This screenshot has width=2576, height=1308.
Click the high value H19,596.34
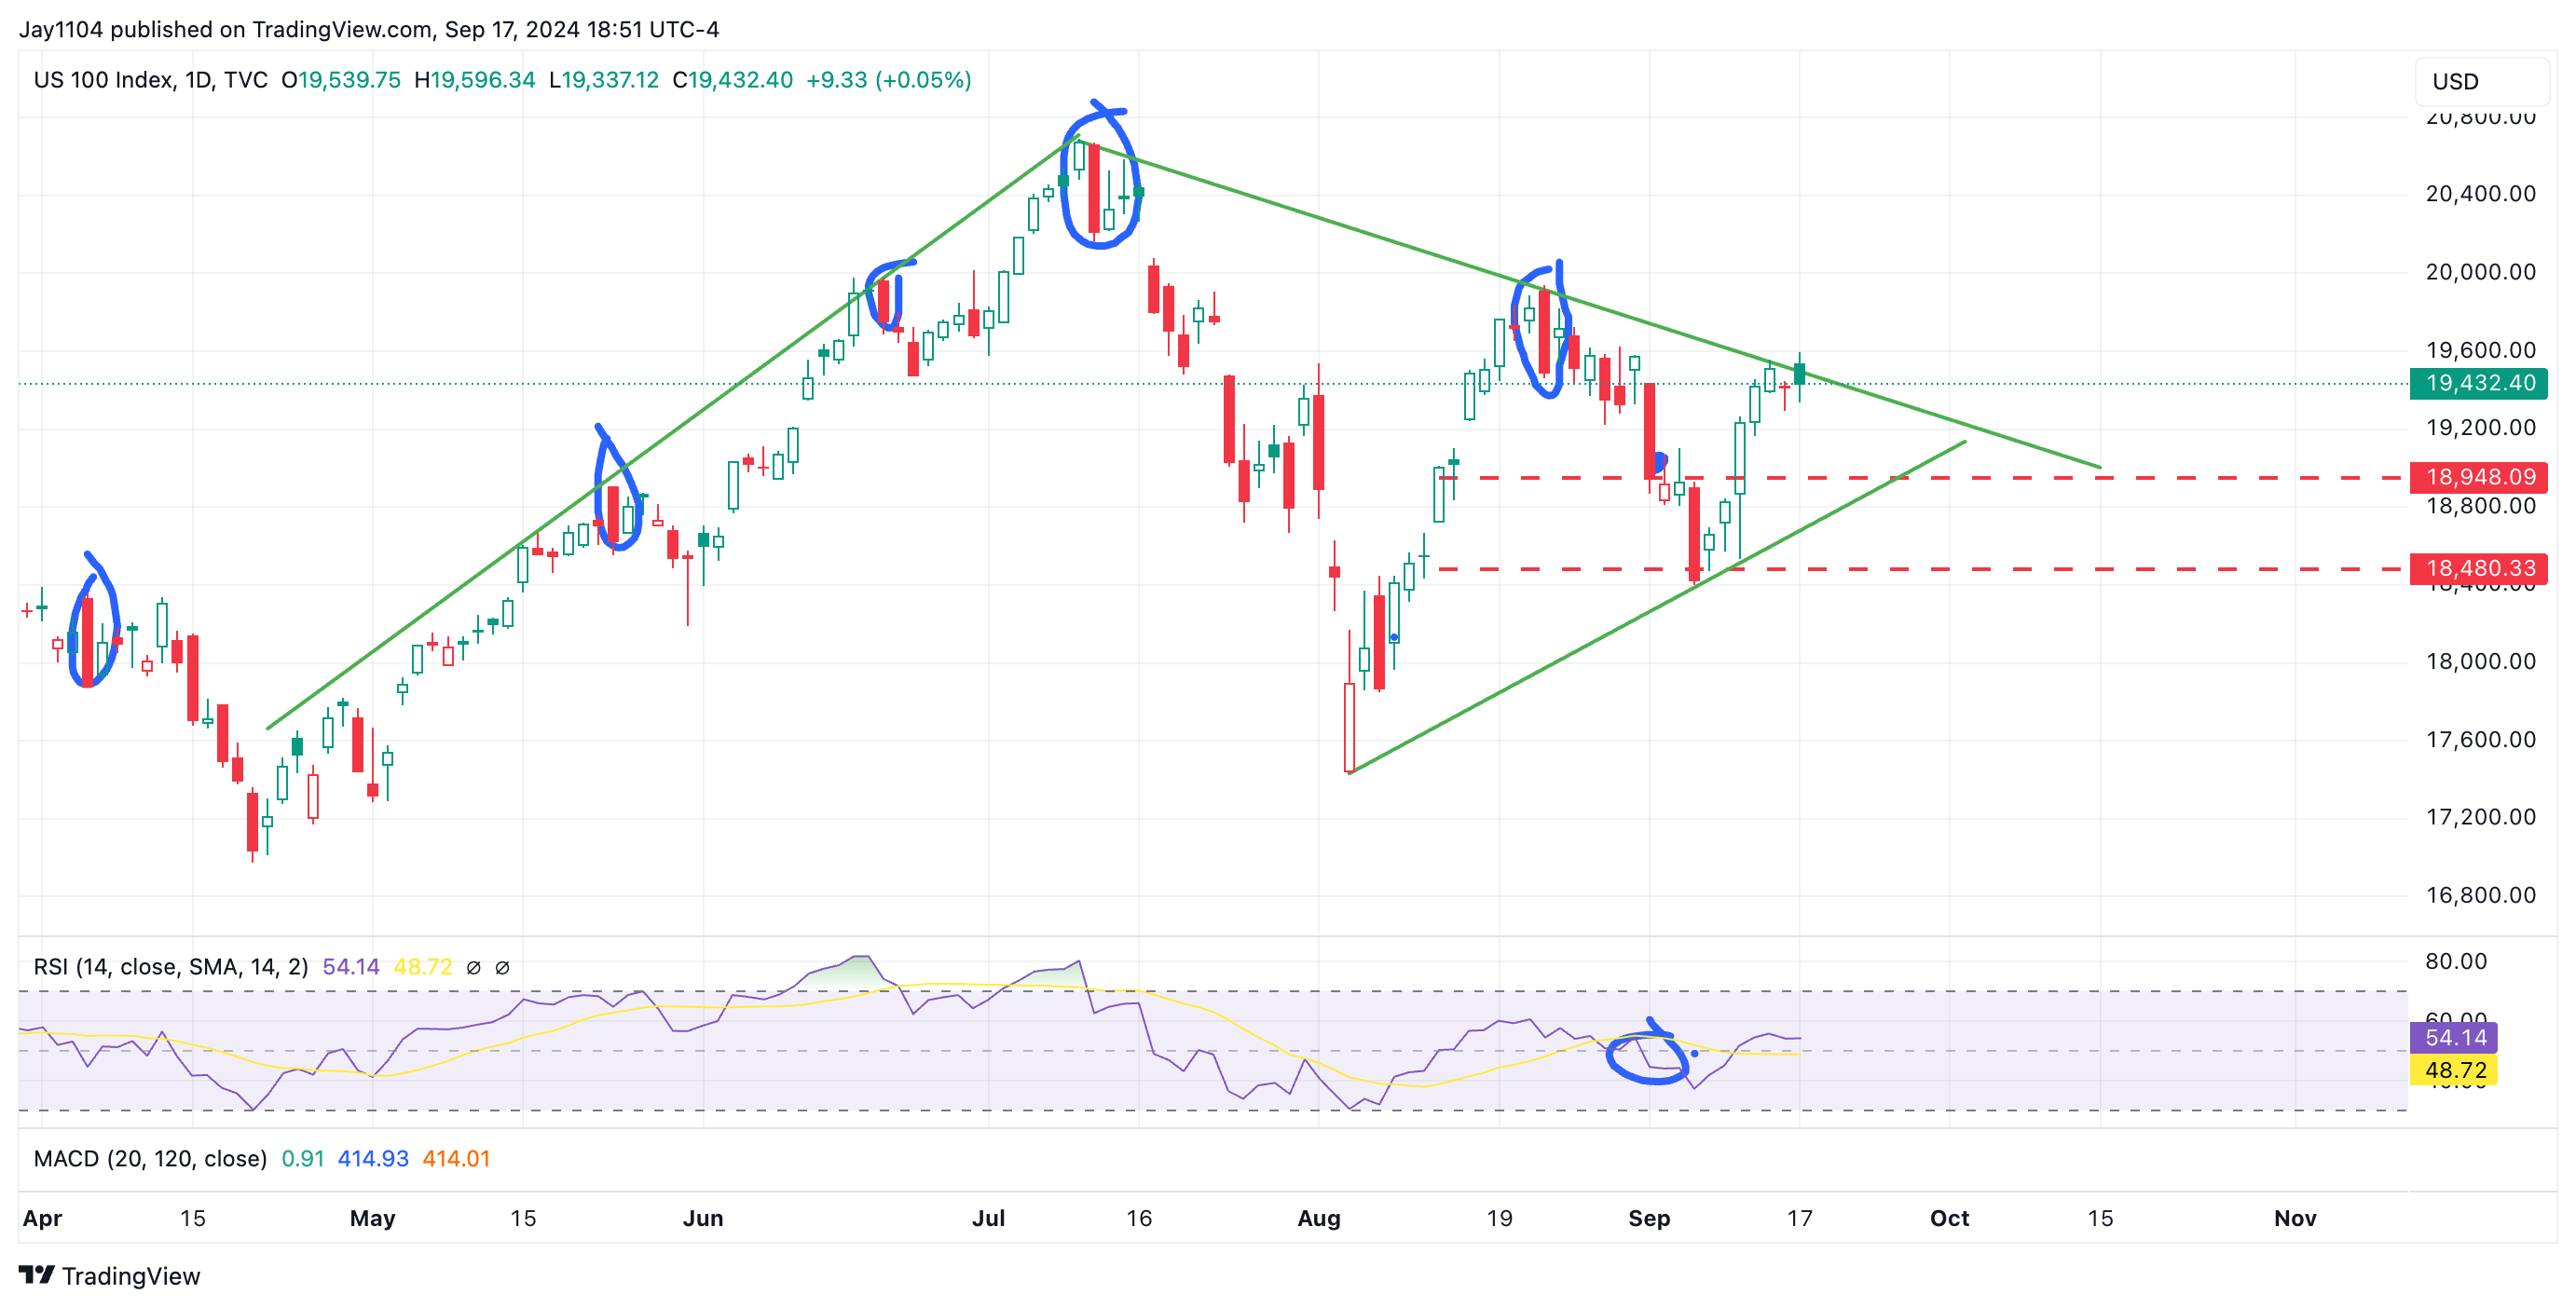tap(475, 80)
